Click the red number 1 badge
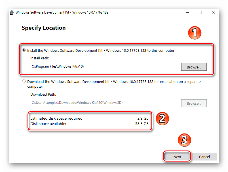The width and height of the screenshot is (228, 172). (195, 33)
